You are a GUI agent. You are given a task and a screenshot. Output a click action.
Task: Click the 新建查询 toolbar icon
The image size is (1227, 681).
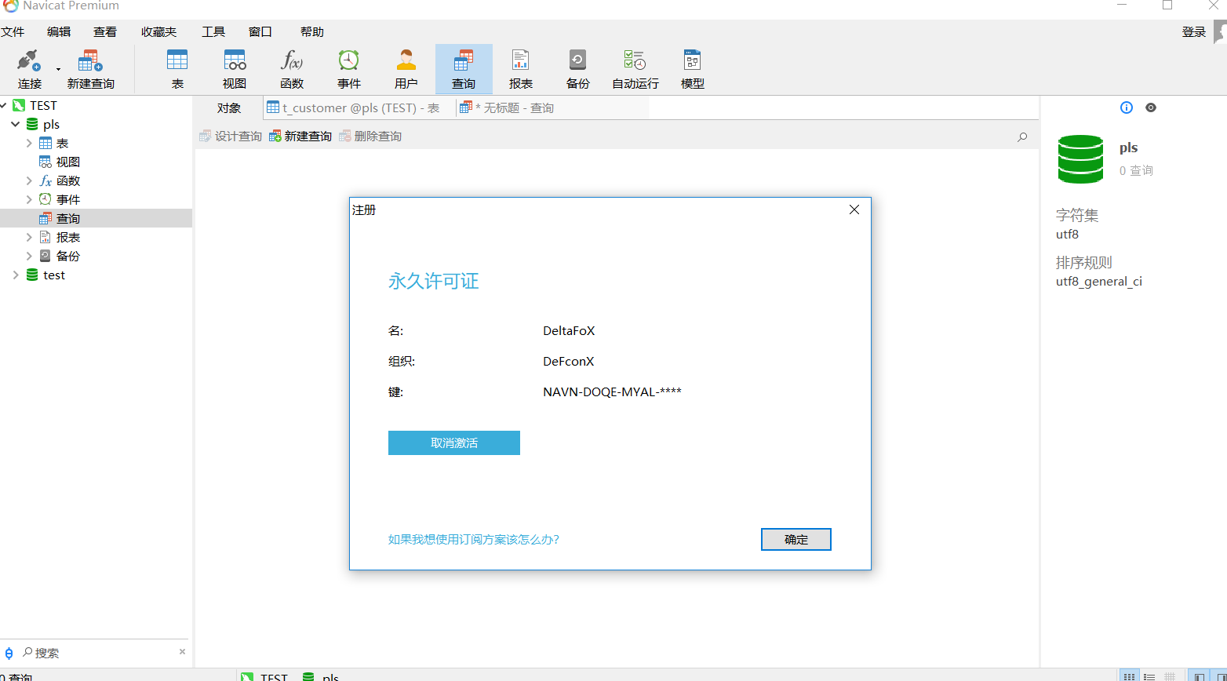[x=90, y=69]
